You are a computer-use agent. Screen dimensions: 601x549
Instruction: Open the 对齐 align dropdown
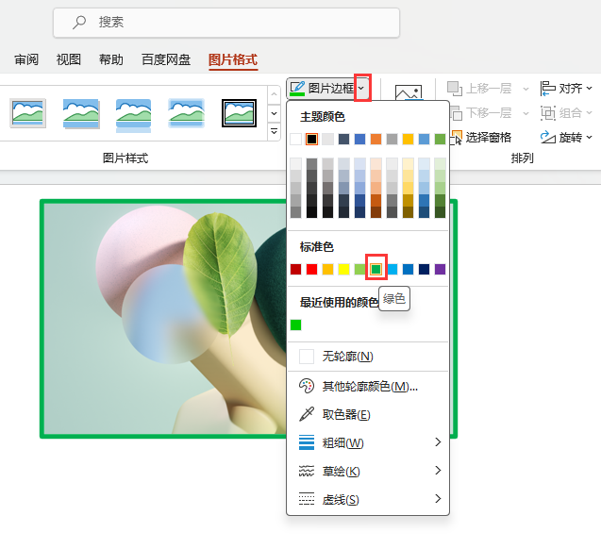[x=566, y=89]
